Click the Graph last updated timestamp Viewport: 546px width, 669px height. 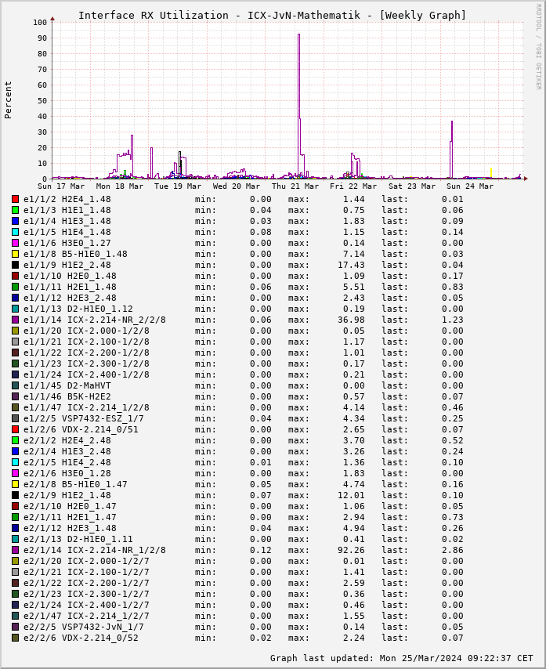point(401,658)
